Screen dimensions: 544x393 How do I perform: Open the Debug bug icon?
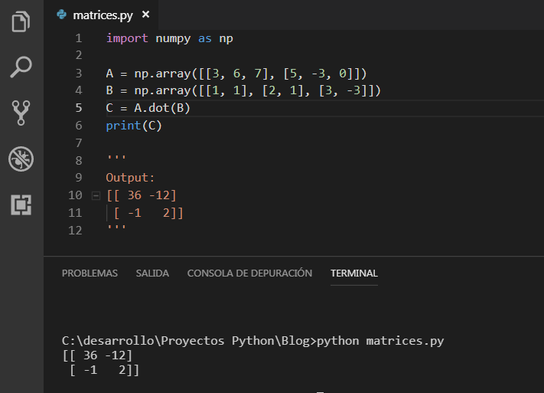point(21,159)
